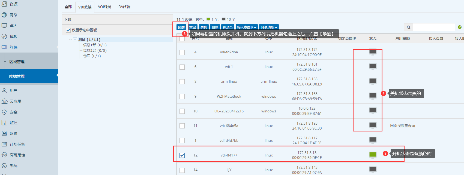Select 信息1部 (0/1) in region tree

95,45
